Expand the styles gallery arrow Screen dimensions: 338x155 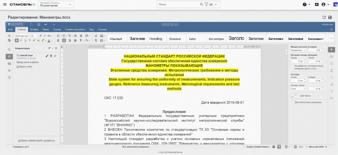tap(331, 38)
